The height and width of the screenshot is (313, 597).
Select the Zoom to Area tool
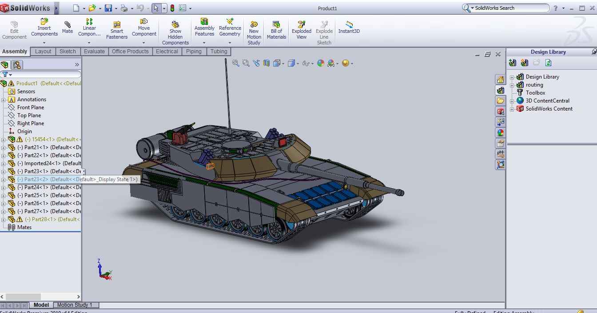coord(246,63)
